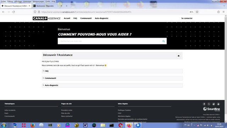Open FAQ in the top navigation
Screen dimensions: 227x128
pos(75,18)
